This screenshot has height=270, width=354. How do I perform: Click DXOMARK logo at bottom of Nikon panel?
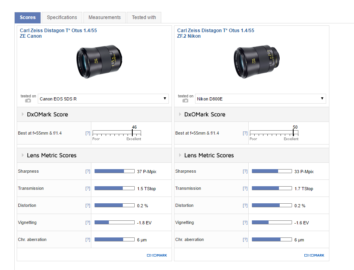(x=314, y=255)
